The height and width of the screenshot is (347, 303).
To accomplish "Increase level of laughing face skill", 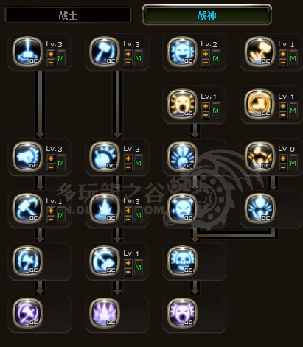I will point(206,54).
